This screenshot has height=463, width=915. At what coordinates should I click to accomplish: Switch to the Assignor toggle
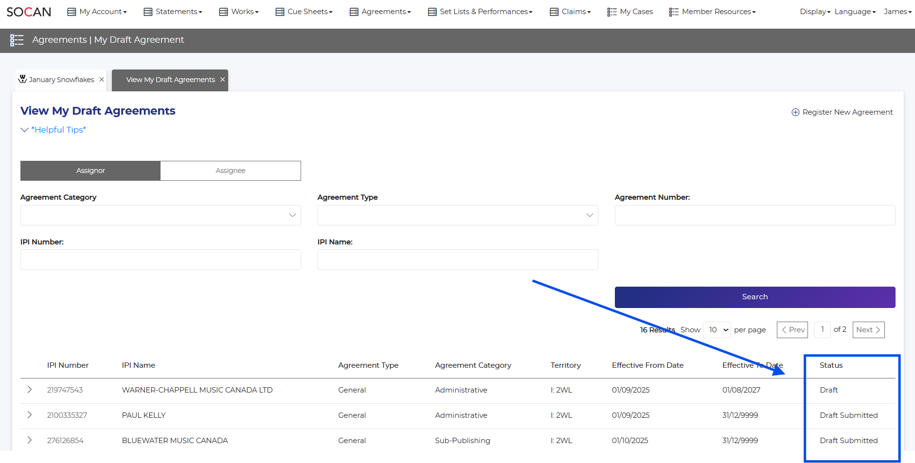90,171
